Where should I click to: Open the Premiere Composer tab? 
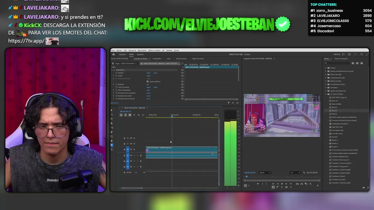(x=341, y=59)
